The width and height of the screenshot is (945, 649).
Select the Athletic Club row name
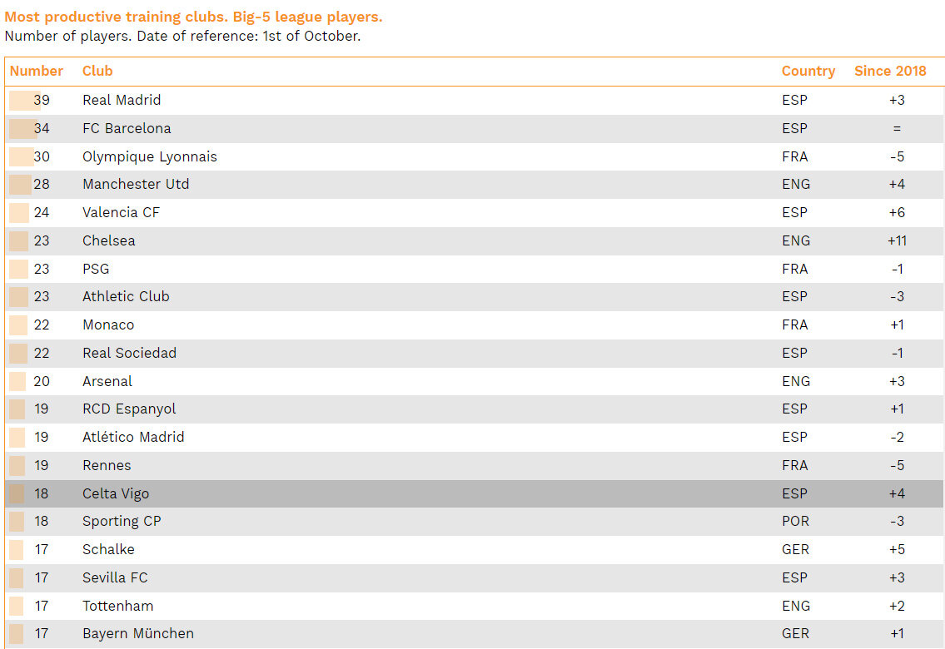pos(126,297)
